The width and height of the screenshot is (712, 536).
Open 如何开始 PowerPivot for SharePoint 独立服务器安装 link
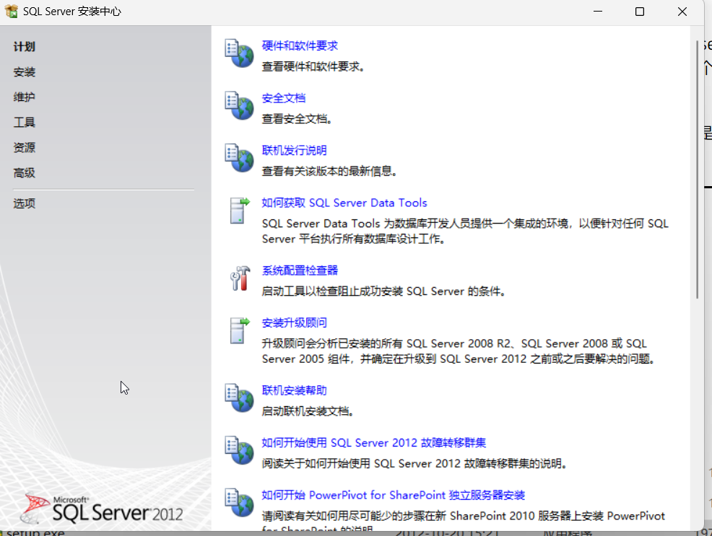tap(394, 495)
